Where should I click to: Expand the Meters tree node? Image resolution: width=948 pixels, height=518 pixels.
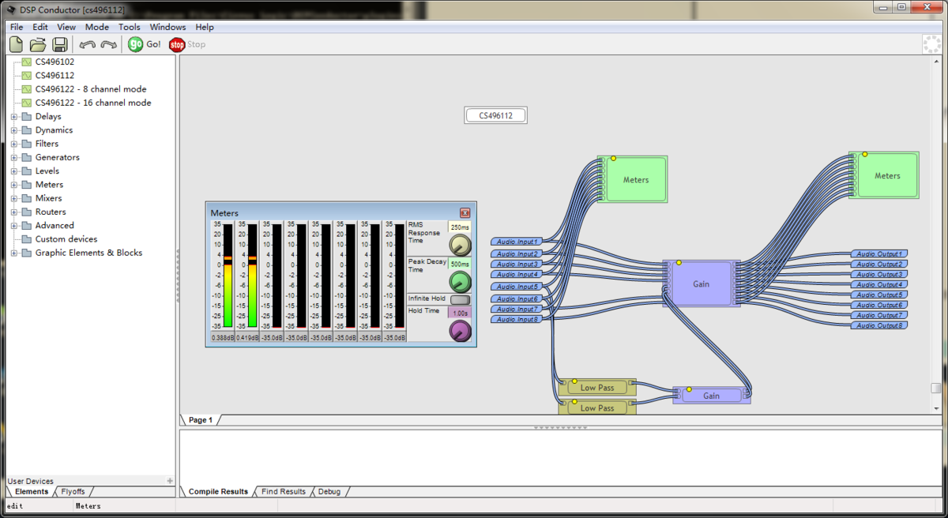point(13,185)
